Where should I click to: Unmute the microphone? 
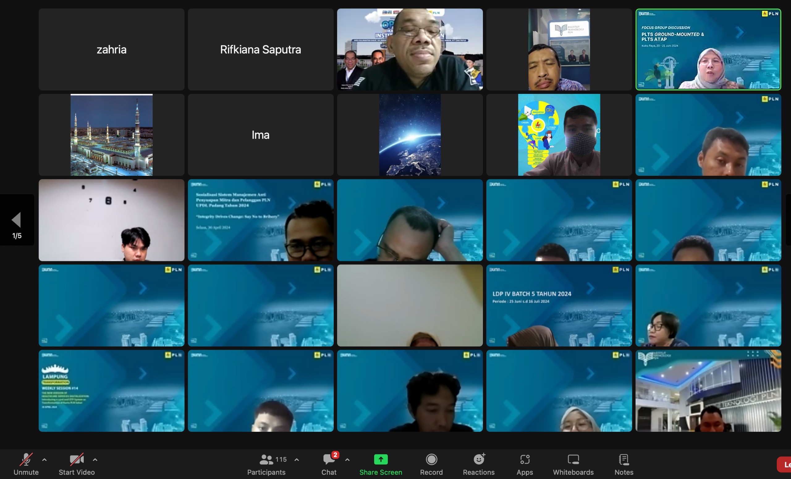[x=26, y=464]
